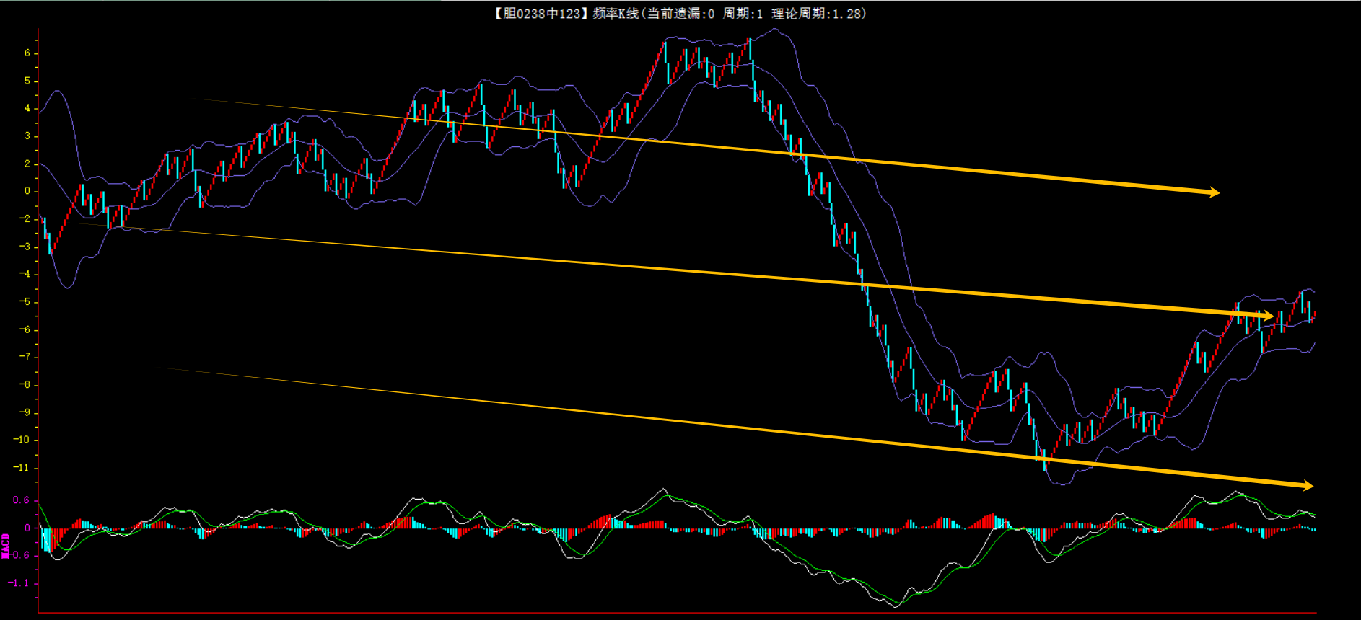Click MACD axis label -1.1
Screen dimensions: 1361x620
tap(19, 583)
